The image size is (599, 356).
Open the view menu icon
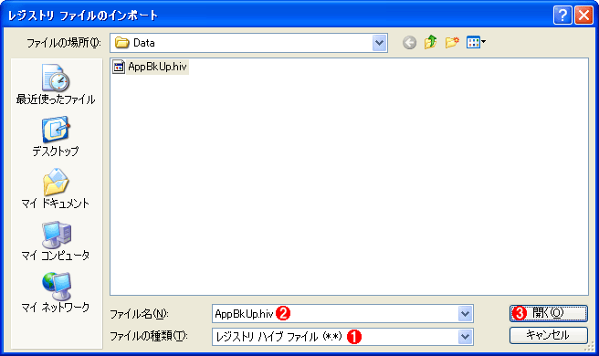[x=476, y=42]
